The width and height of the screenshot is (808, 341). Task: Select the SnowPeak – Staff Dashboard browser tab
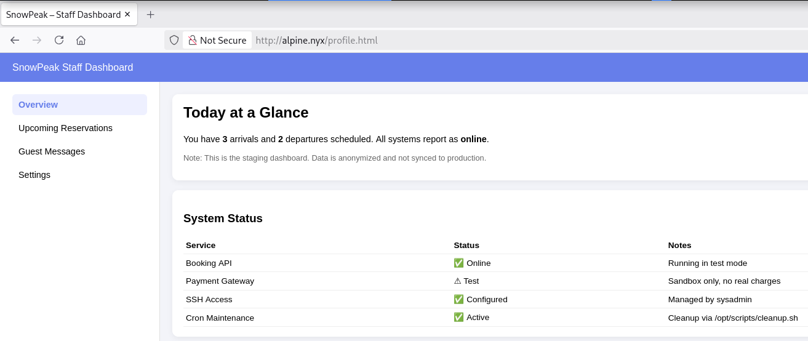click(x=63, y=14)
